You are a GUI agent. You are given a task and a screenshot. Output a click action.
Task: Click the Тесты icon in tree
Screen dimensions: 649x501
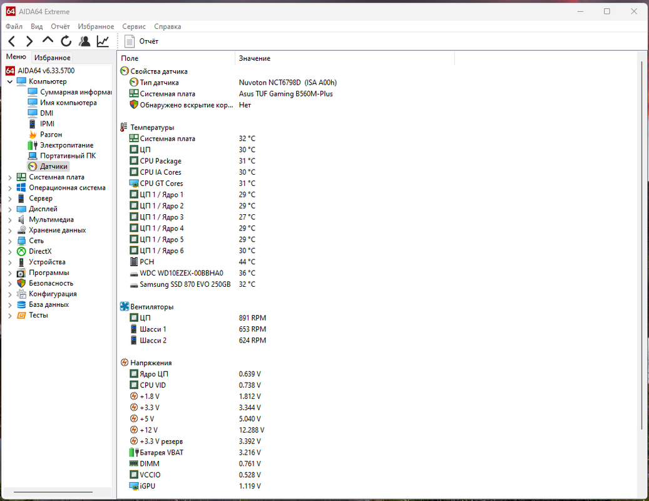[21, 315]
